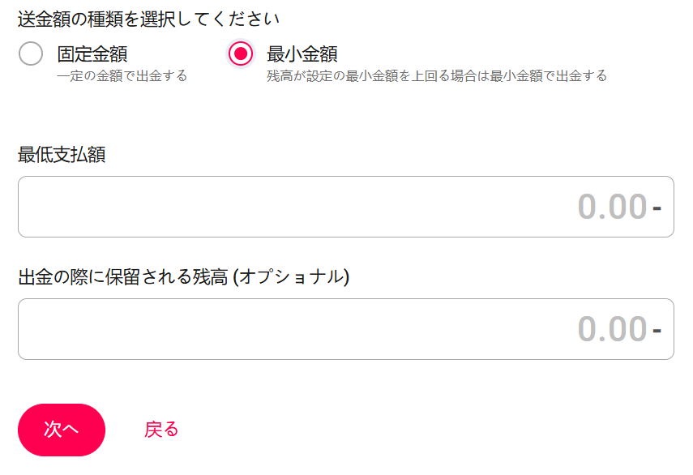Focus the 出金の際に保留される残高 input field
The height and width of the screenshot is (475, 693).
pyautogui.click(x=346, y=329)
